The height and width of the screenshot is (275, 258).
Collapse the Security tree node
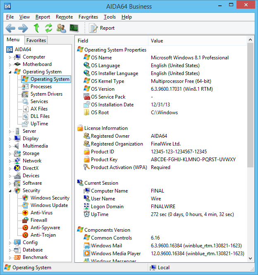[x=10, y=191]
